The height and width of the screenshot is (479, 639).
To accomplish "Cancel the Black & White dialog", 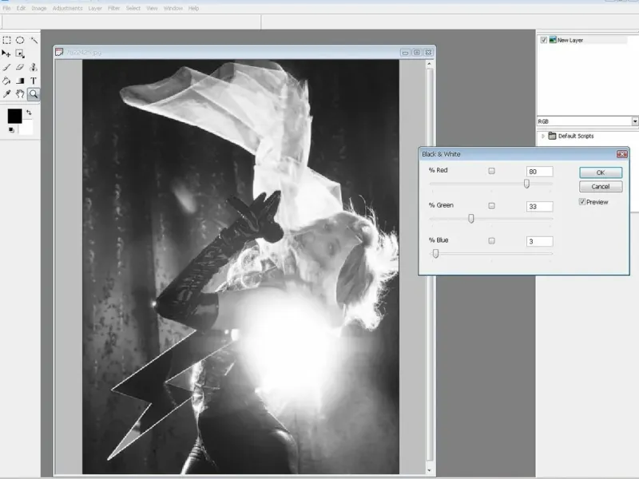I will tap(601, 187).
